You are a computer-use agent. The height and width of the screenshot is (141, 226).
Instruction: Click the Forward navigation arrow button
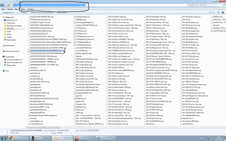pos(6,5)
